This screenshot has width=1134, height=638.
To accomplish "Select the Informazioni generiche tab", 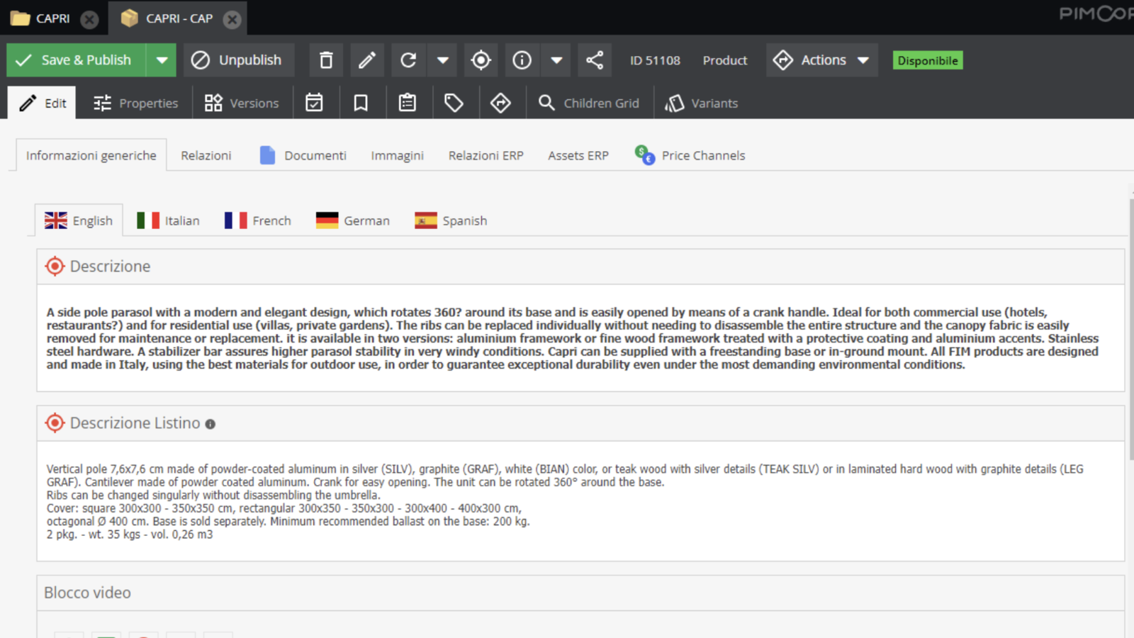I will pyautogui.click(x=91, y=155).
